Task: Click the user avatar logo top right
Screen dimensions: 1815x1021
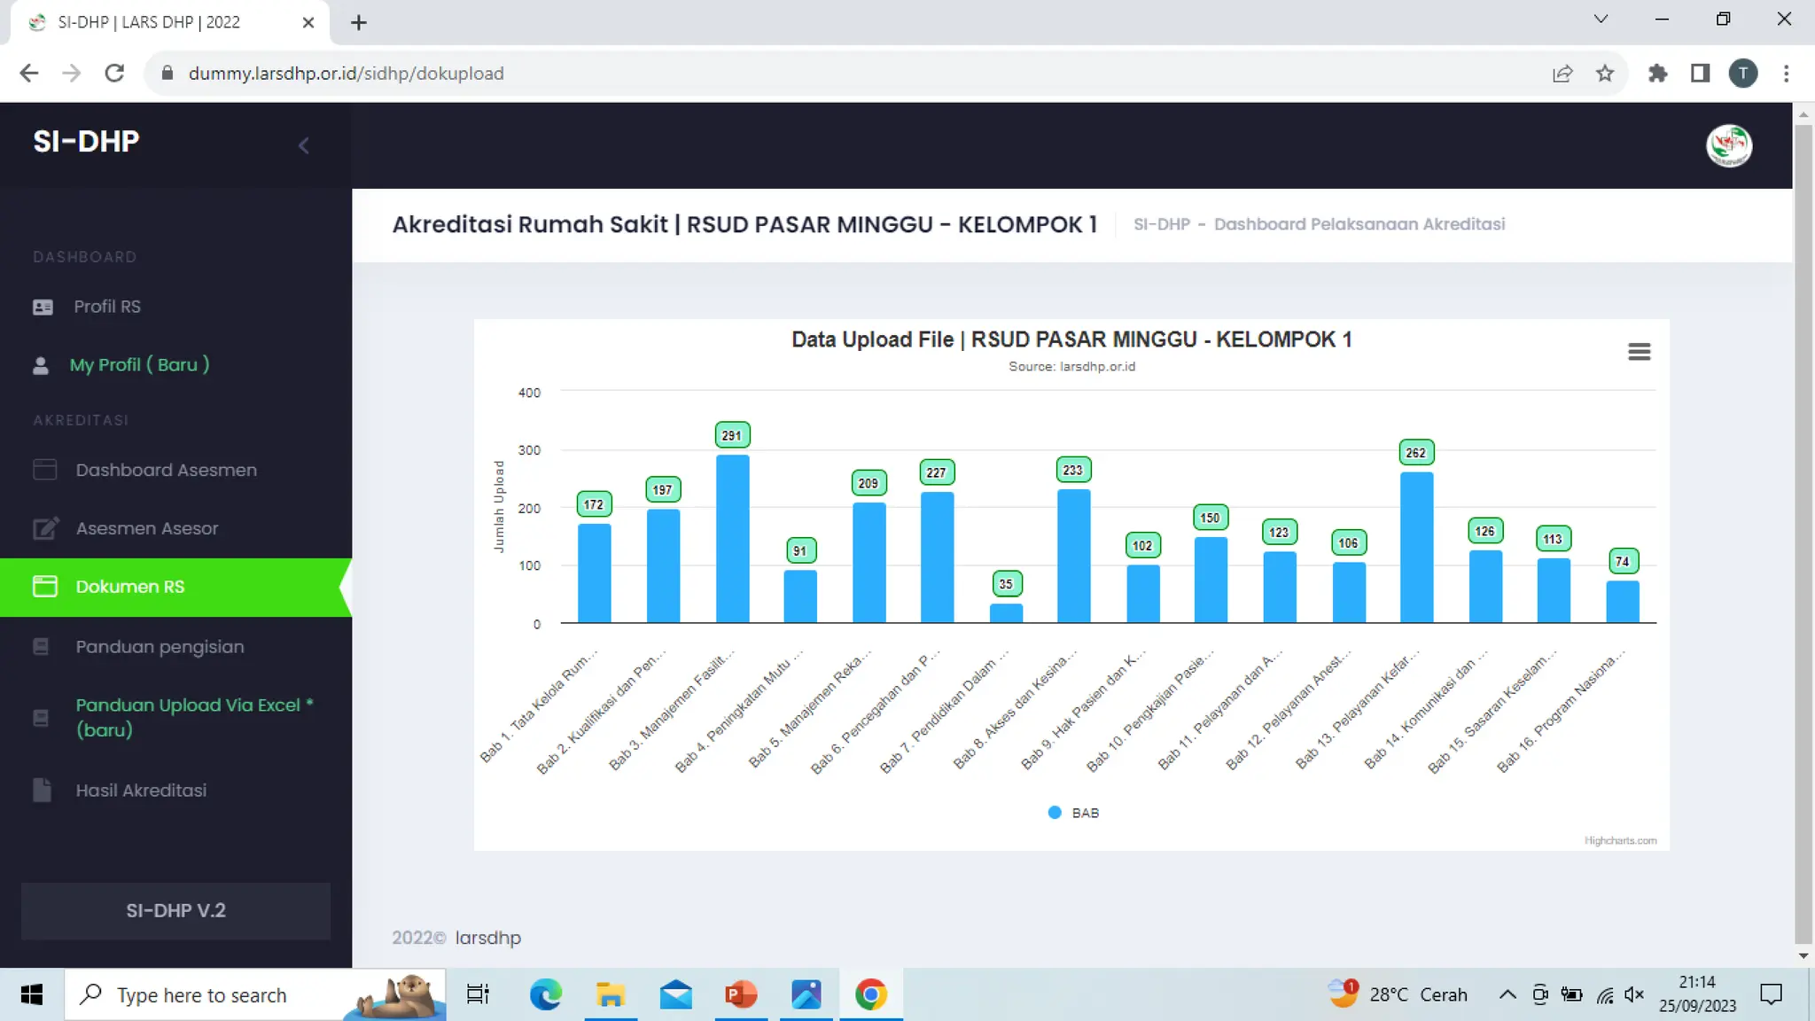Action: point(1728,145)
